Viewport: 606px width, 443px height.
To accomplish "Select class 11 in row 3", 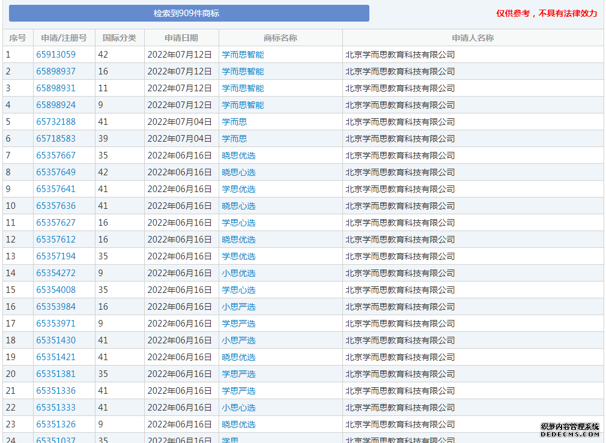I will coord(103,88).
